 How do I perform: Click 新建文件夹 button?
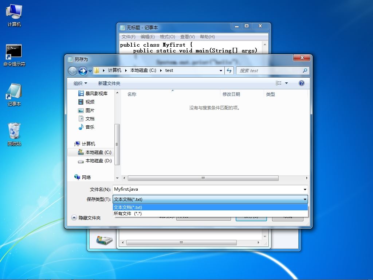(x=109, y=83)
